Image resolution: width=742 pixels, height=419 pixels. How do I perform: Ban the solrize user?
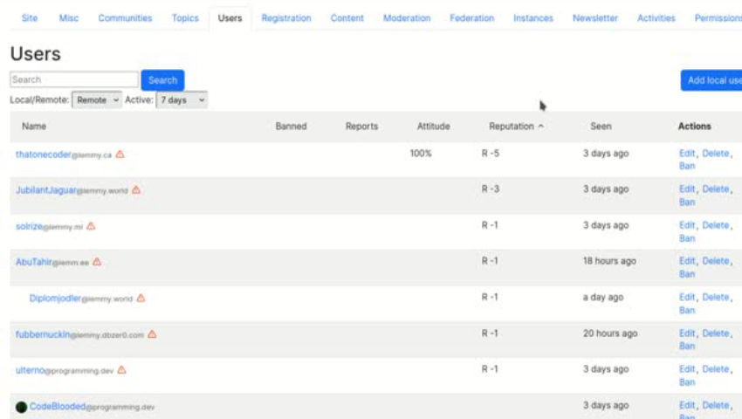click(x=687, y=238)
